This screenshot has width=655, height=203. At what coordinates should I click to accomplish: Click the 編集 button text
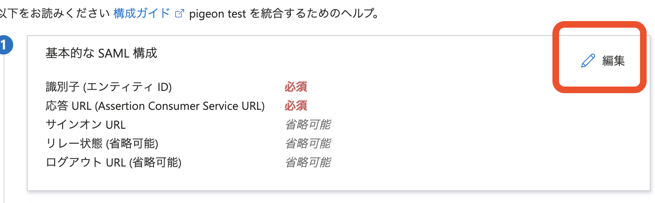613,61
